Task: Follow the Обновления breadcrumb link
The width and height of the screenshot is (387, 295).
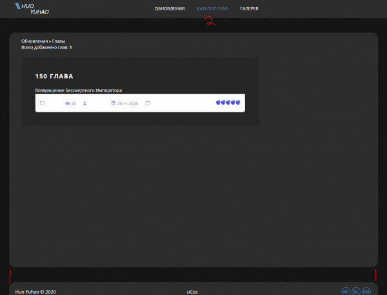Action: 34,41
